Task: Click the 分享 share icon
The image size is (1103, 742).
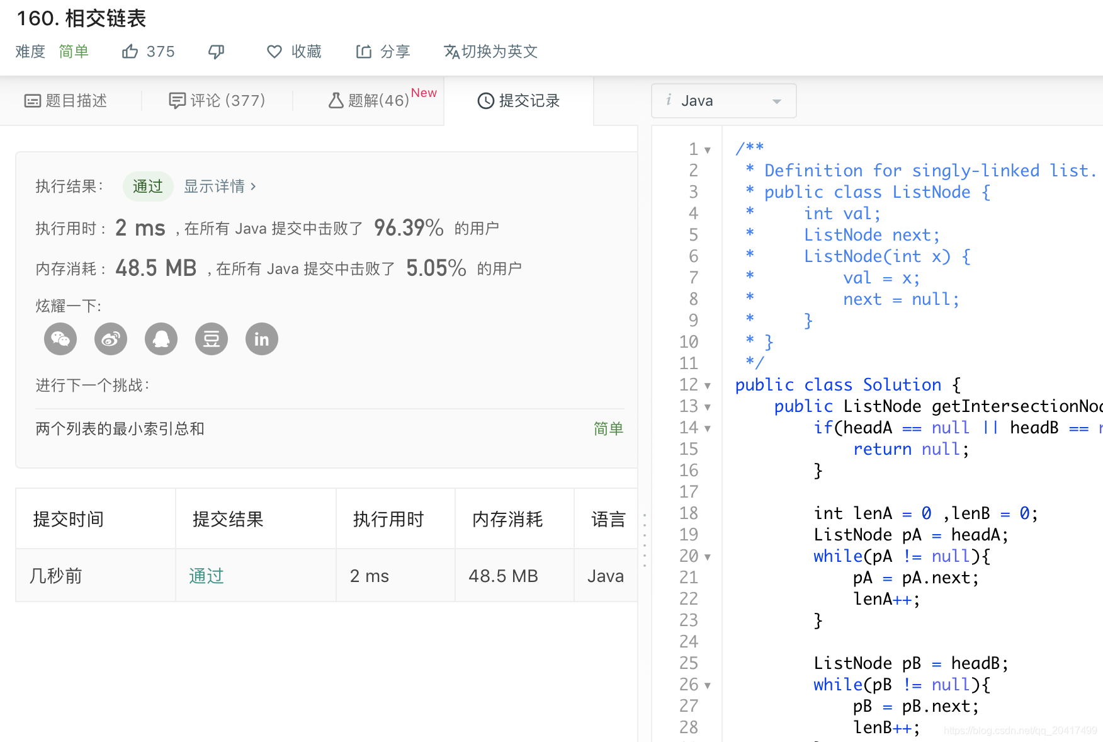Action: (x=364, y=51)
